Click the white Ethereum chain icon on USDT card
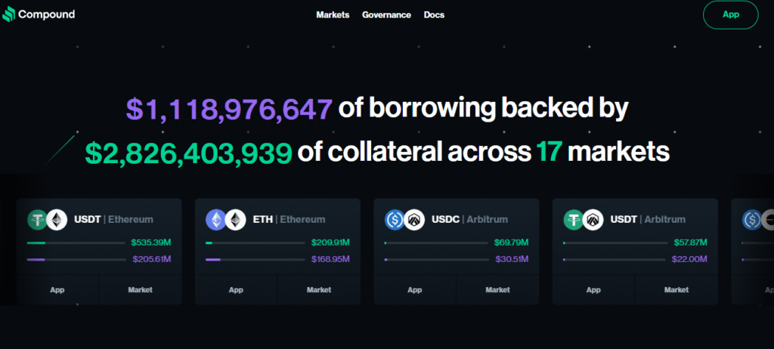Image resolution: width=774 pixels, height=349 pixels. (x=56, y=220)
